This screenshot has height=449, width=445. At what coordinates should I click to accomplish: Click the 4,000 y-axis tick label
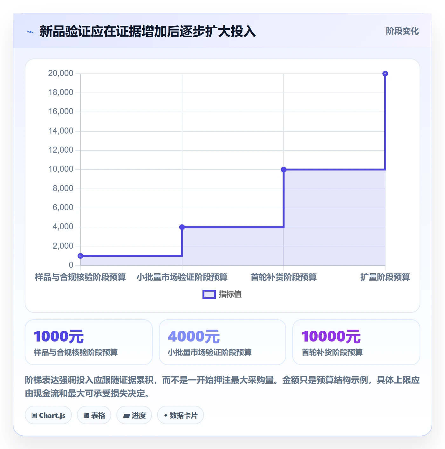pyautogui.click(x=63, y=227)
